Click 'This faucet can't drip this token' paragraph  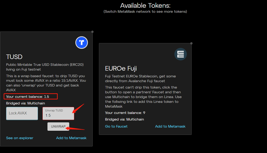(143, 97)
